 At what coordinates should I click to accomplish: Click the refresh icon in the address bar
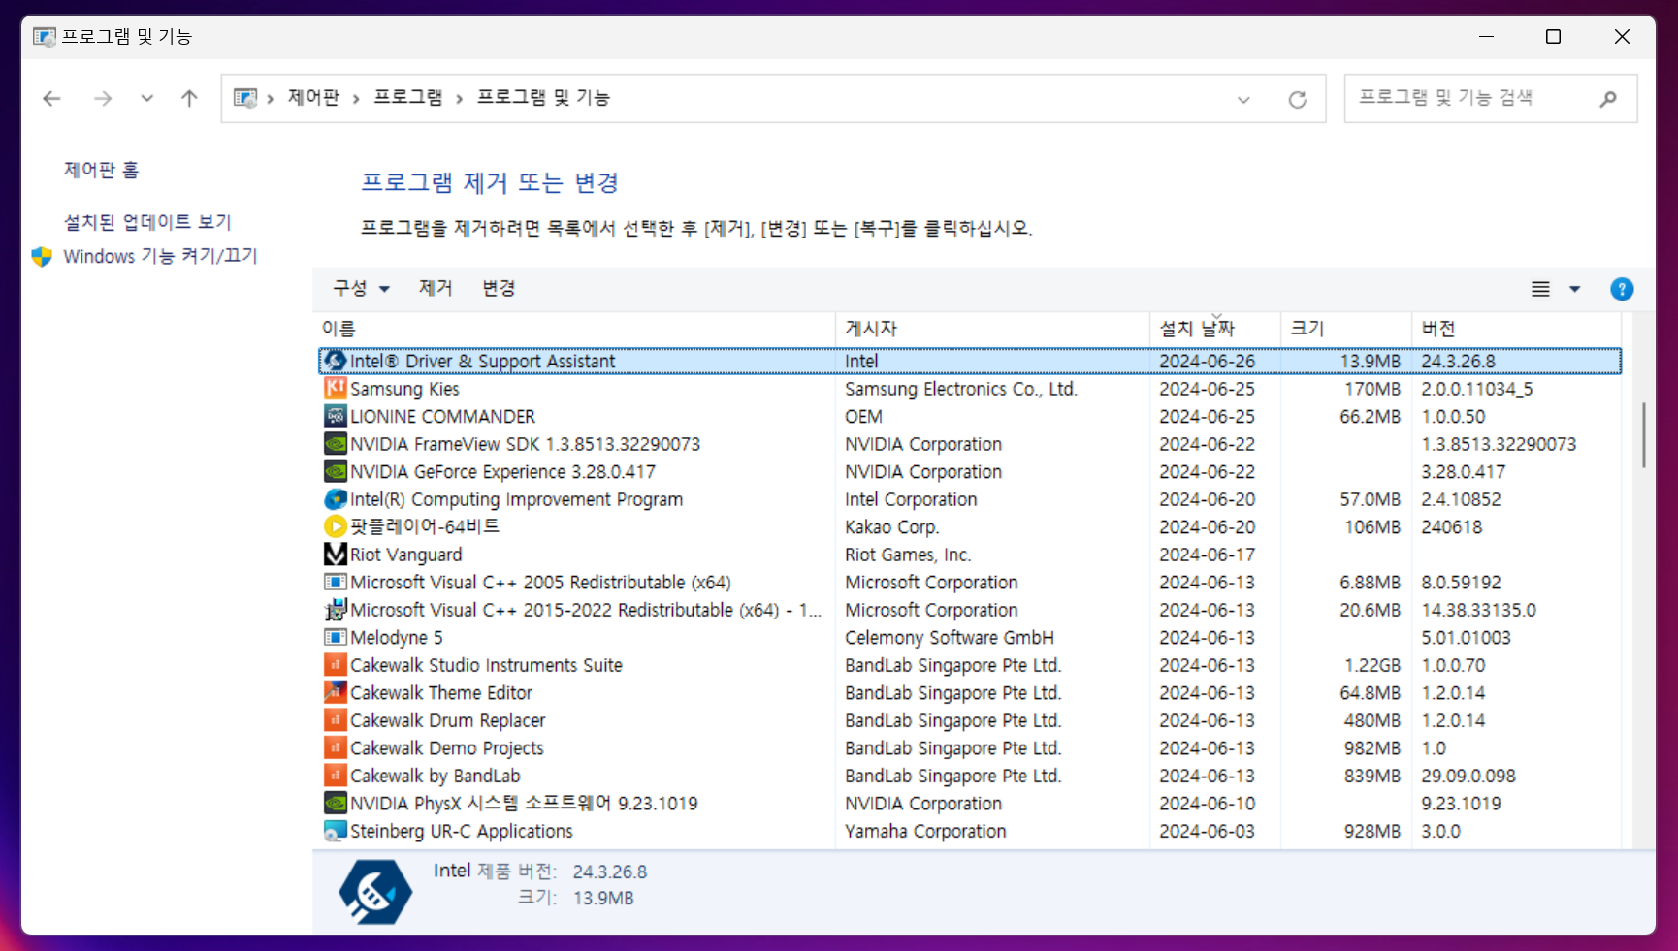coord(1297,99)
